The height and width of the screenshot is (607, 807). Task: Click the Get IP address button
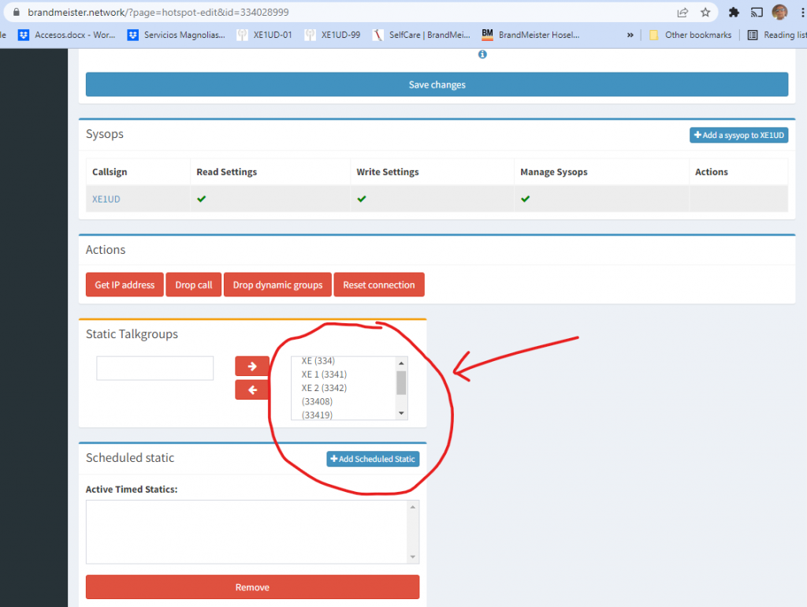[x=125, y=285]
